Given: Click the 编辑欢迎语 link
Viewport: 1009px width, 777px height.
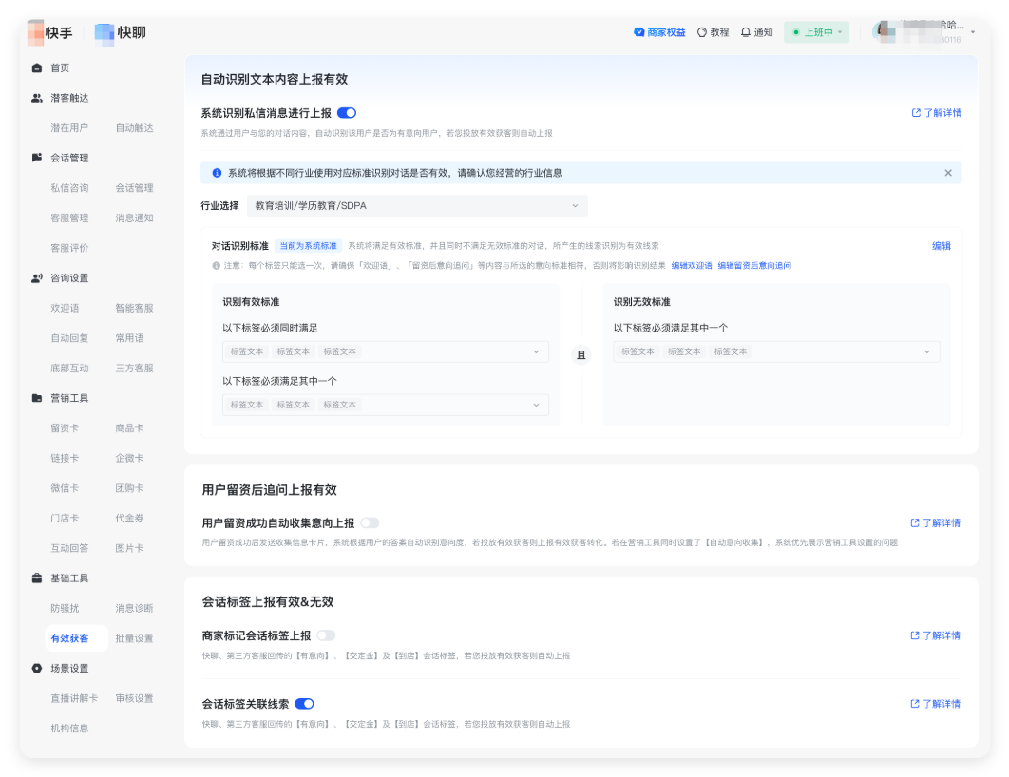Looking at the screenshot, I should [692, 266].
